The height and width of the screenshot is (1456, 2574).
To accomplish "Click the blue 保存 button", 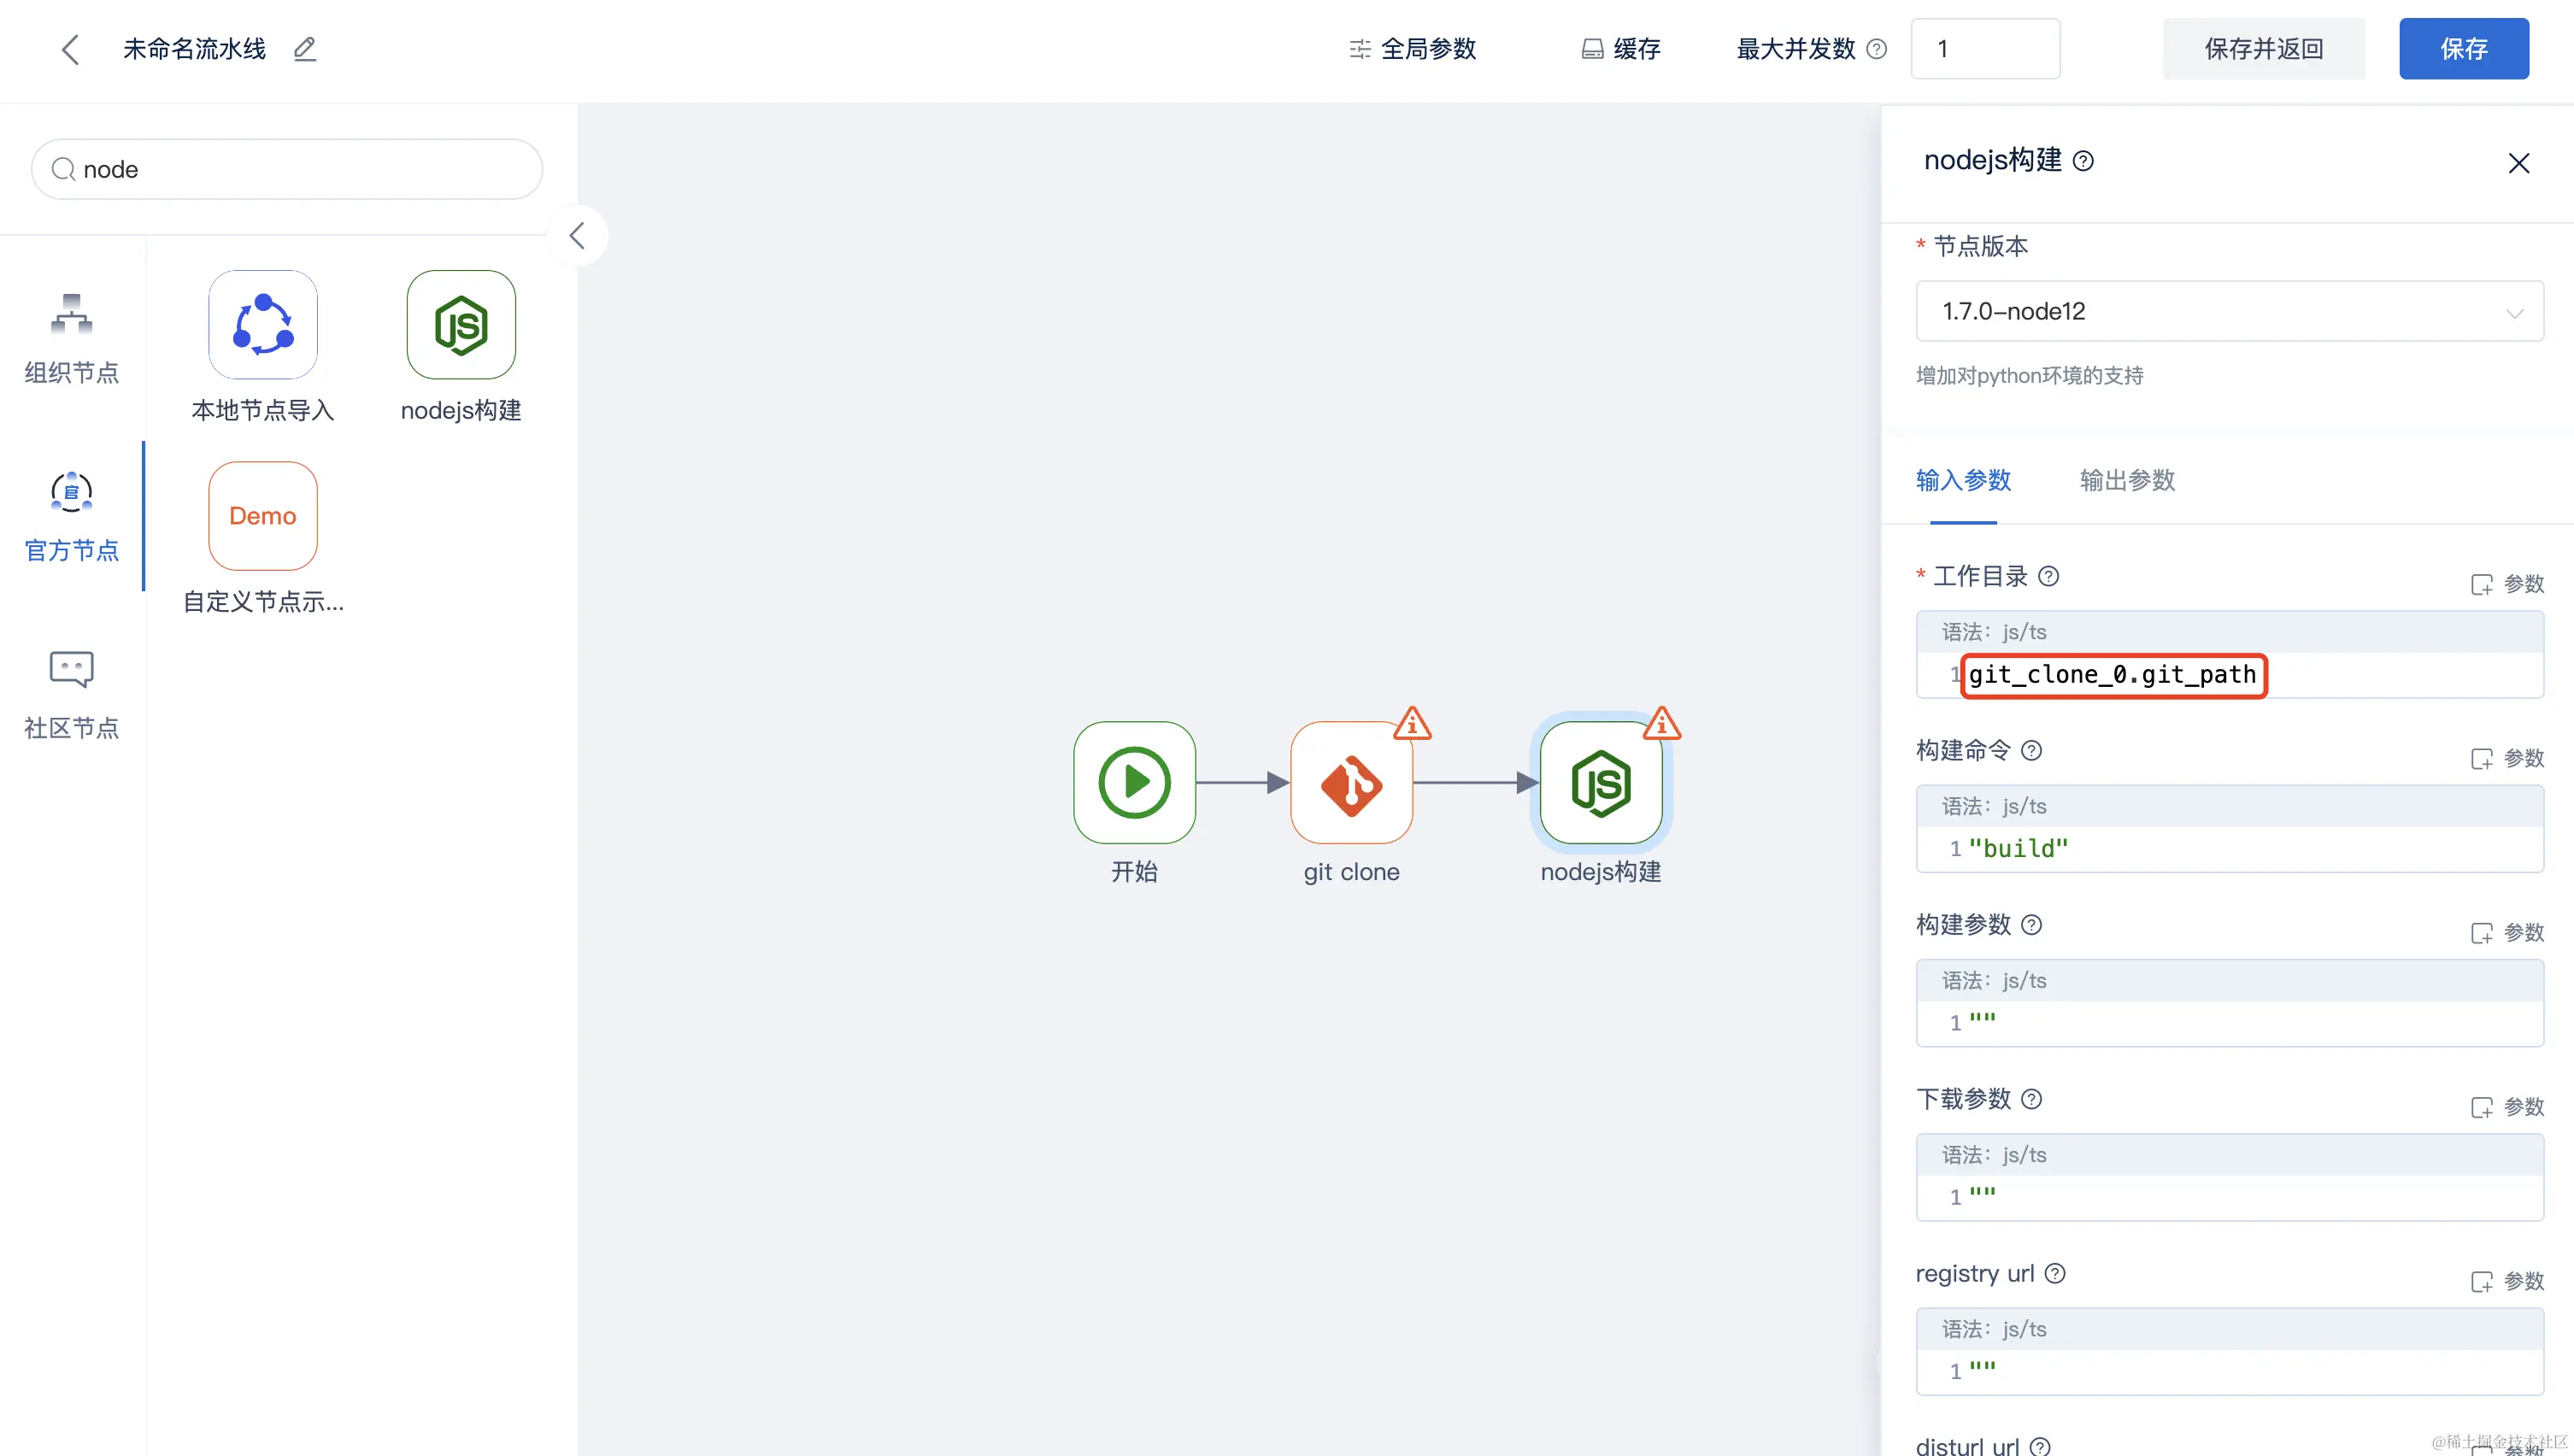I will [x=2463, y=49].
